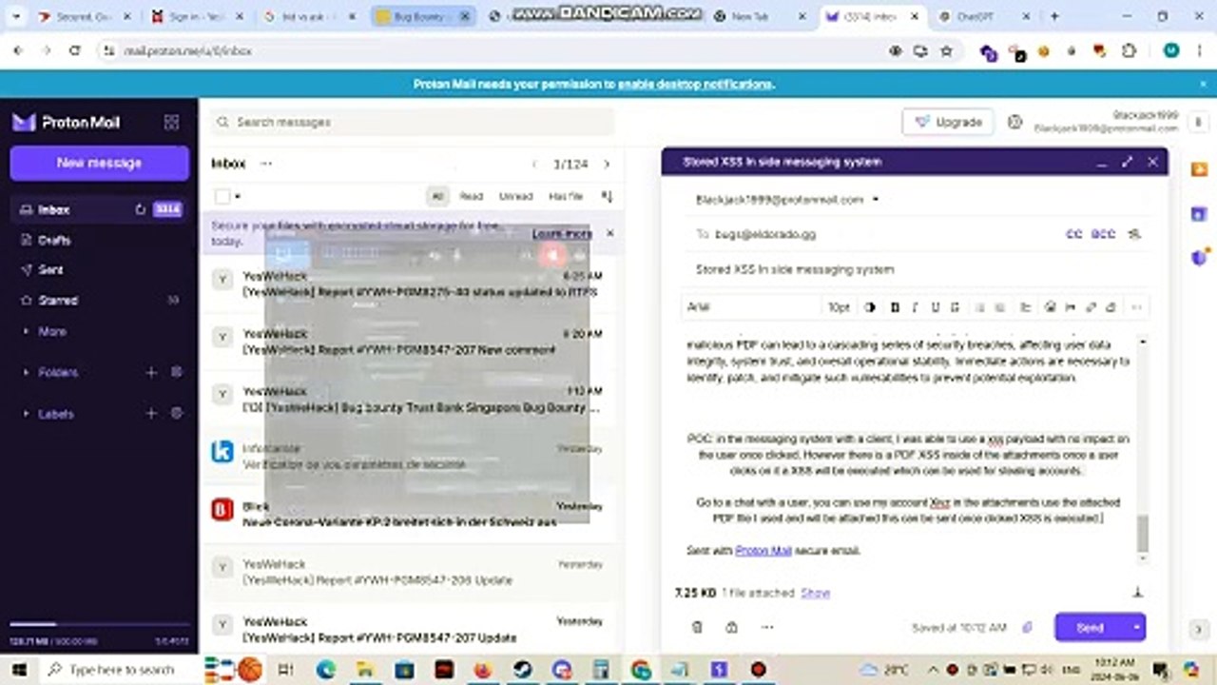Click the Send button
The width and height of the screenshot is (1217, 685).
1091,627
